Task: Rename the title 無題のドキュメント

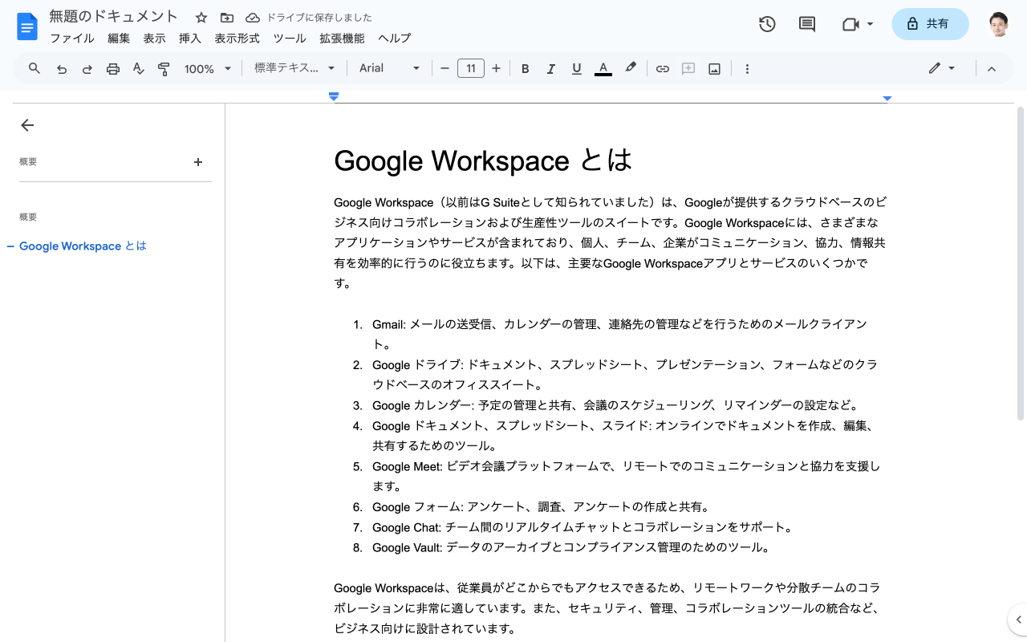Action: coord(114,16)
